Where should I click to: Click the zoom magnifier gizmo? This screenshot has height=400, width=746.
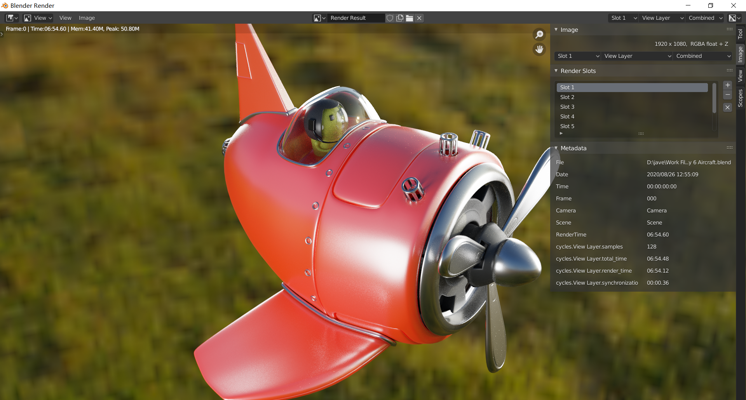(x=539, y=35)
